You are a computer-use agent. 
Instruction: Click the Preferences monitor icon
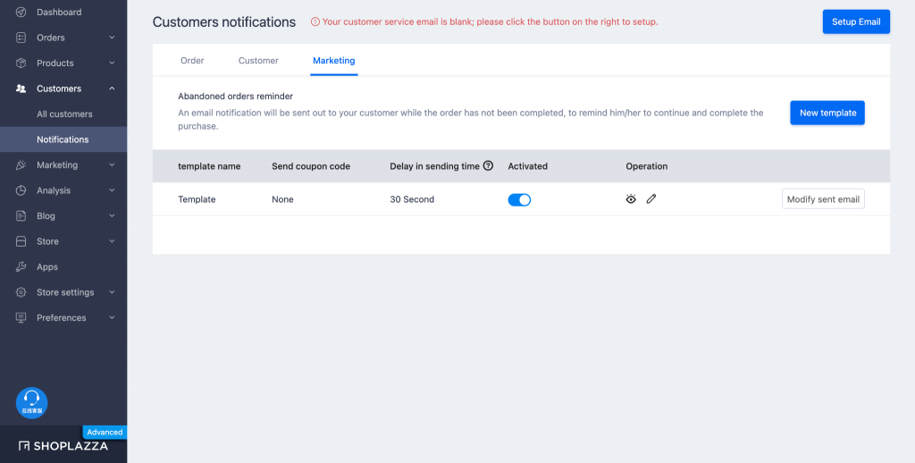click(21, 318)
